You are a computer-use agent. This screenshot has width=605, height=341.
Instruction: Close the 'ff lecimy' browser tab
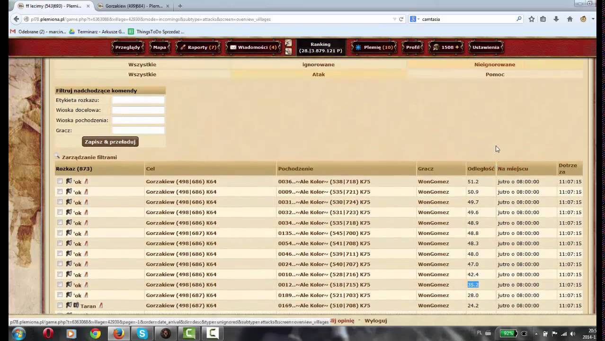(x=88, y=6)
